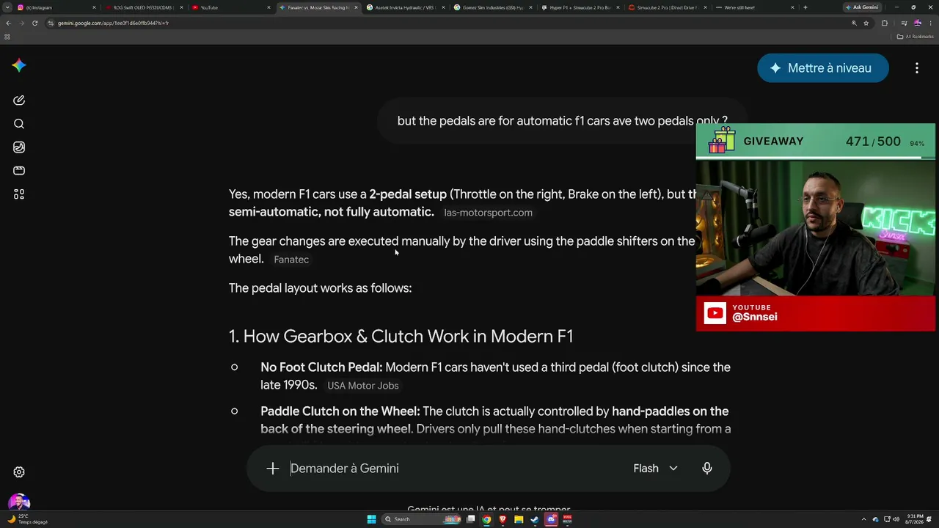Open tab search dropdown in Chrome
Image resolution: width=939 pixels, height=528 pixels.
click(x=7, y=7)
